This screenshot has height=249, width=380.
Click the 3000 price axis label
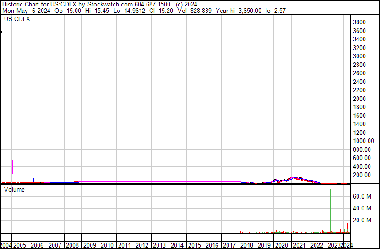(x=359, y=56)
